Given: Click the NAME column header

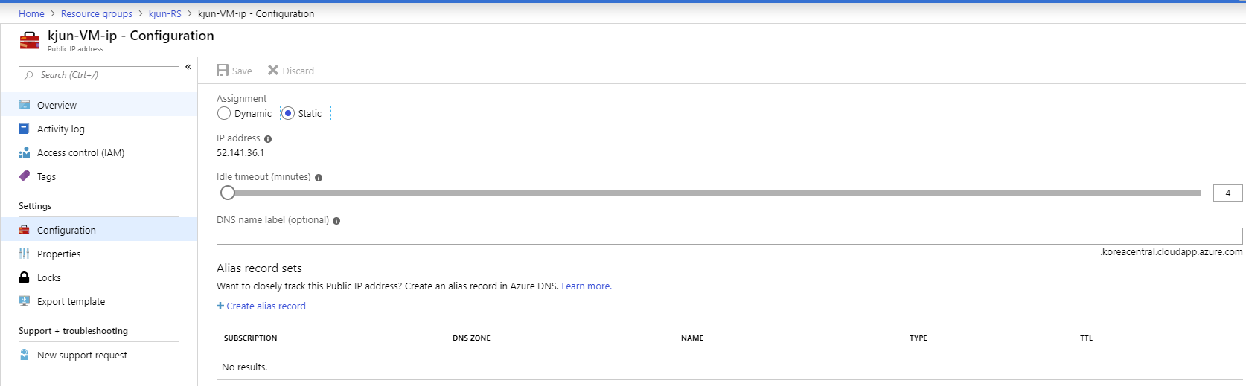Looking at the screenshot, I should (x=692, y=338).
